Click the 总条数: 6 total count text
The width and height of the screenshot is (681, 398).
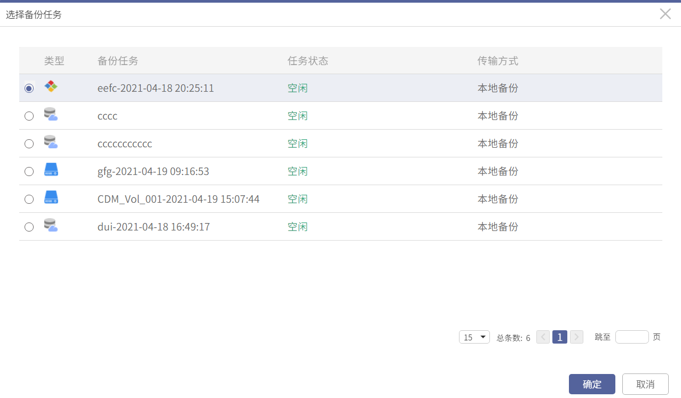click(513, 338)
